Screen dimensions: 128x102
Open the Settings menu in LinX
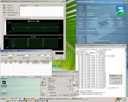click(6, 53)
